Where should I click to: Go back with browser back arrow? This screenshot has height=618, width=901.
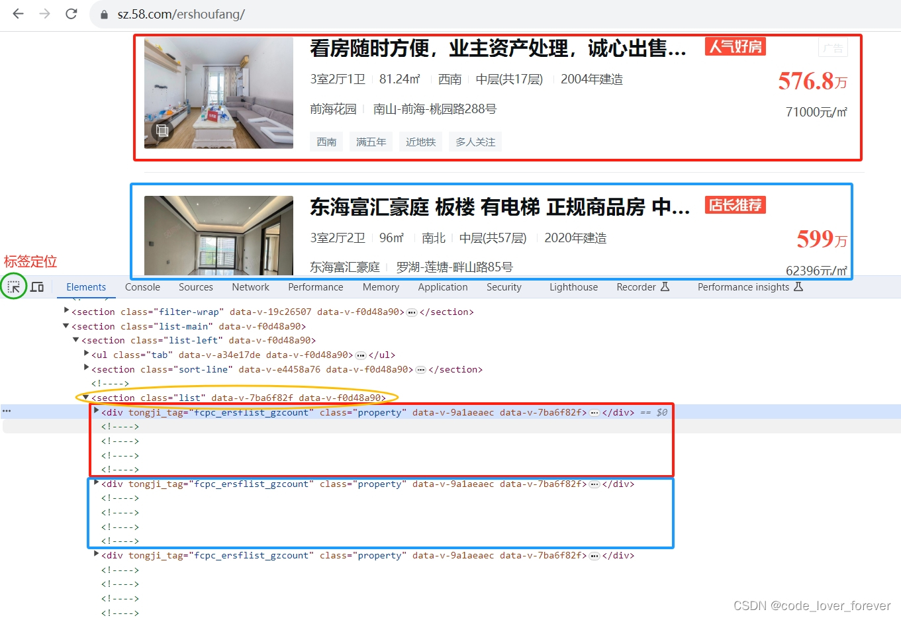point(18,14)
